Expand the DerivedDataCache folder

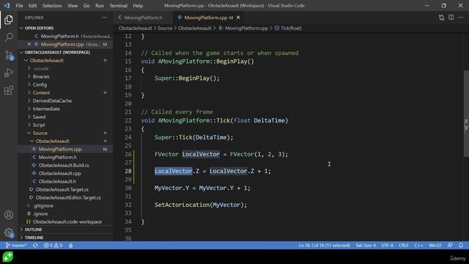tap(66, 101)
